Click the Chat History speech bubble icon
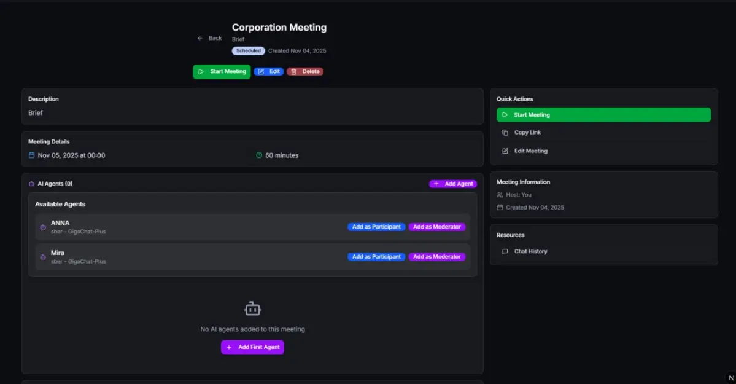 [505, 251]
